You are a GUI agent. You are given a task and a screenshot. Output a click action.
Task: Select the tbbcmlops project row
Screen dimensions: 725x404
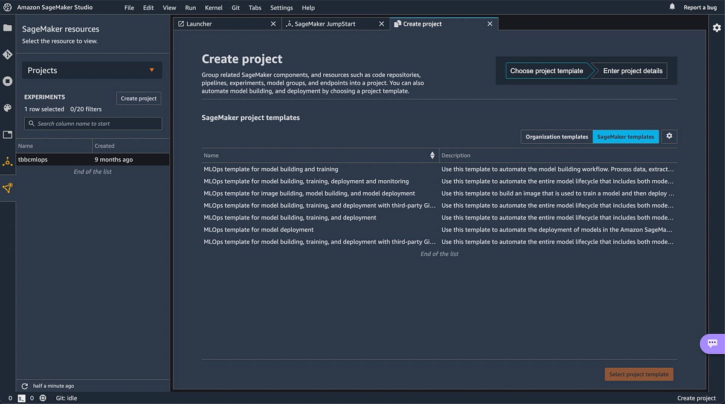[54, 159]
